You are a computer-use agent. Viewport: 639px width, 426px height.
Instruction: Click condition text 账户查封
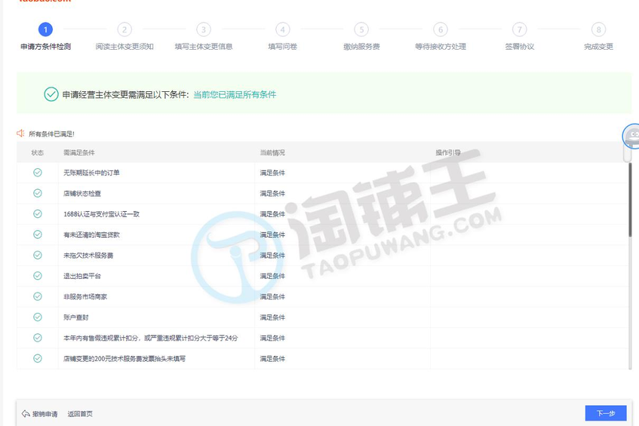[x=75, y=317]
